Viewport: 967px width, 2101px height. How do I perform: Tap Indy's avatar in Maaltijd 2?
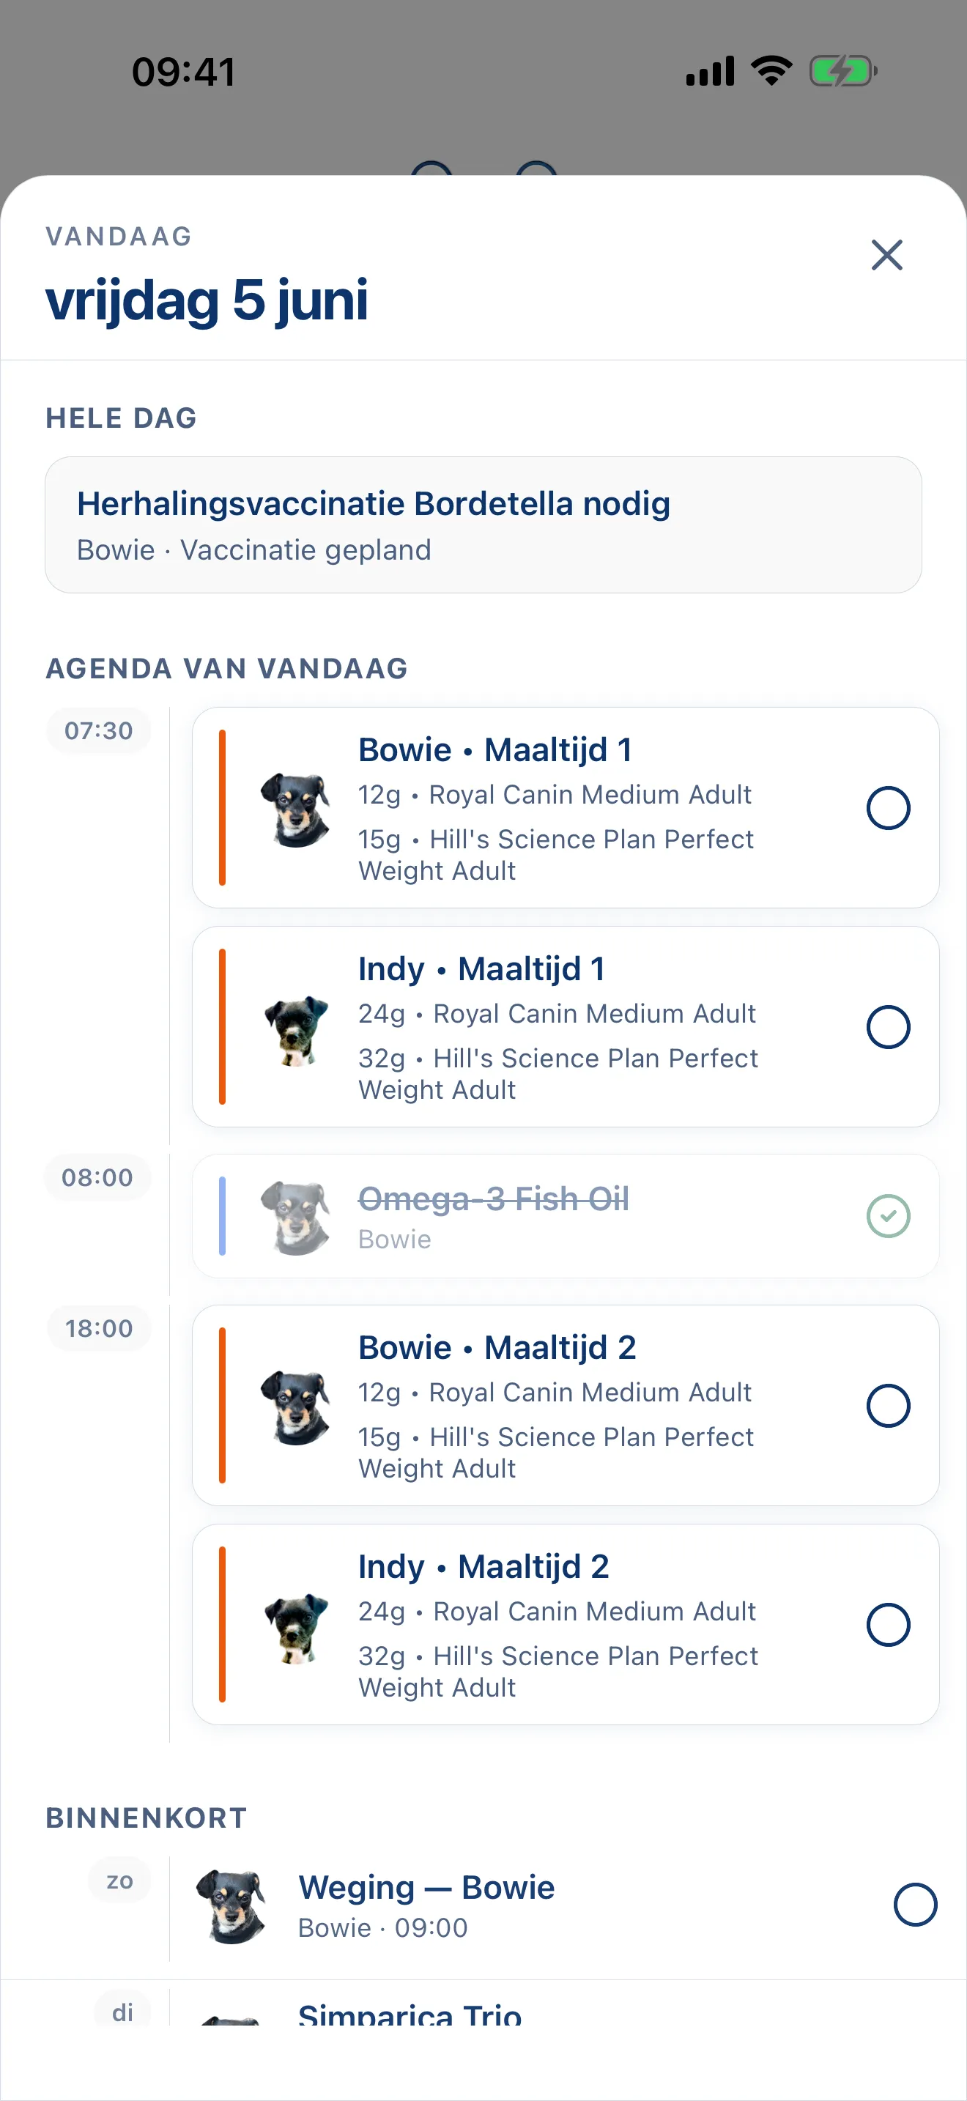coord(296,1627)
